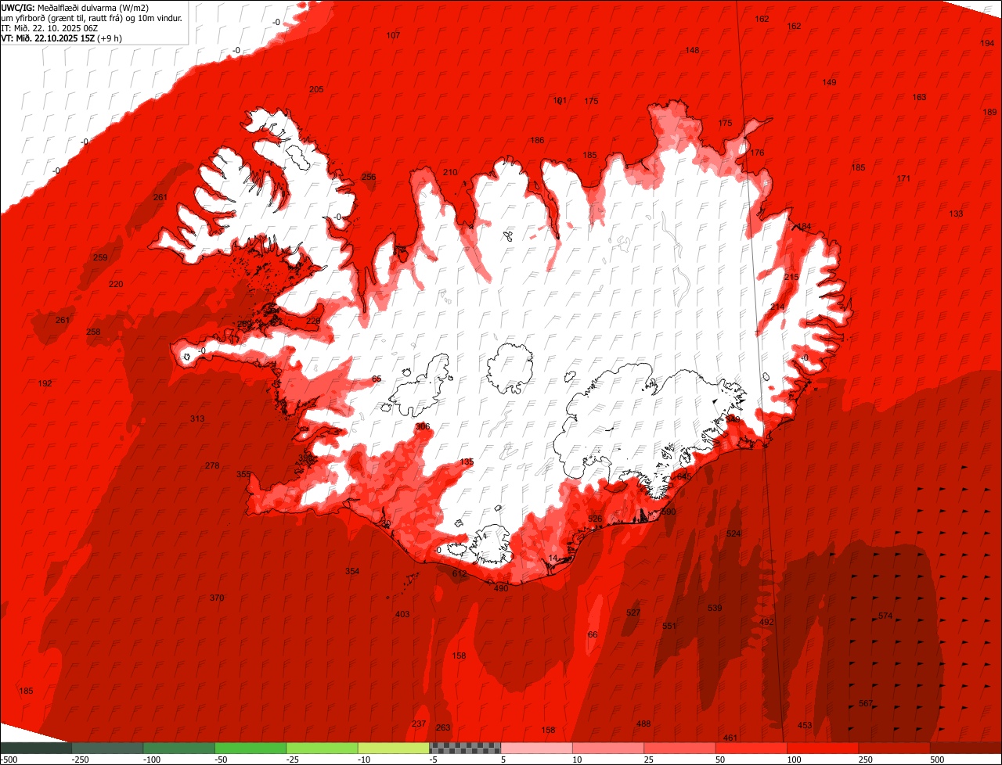The width and height of the screenshot is (1002, 765).
Task: Click the subtitle line 'um yfirborð (grænt til, rautt frá) og 10m vindur.'
Action: click(92, 18)
